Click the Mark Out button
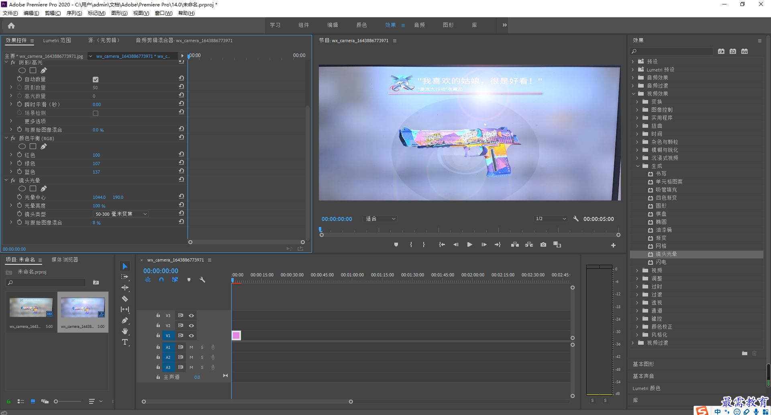This screenshot has width=771, height=415. pyautogui.click(x=424, y=245)
